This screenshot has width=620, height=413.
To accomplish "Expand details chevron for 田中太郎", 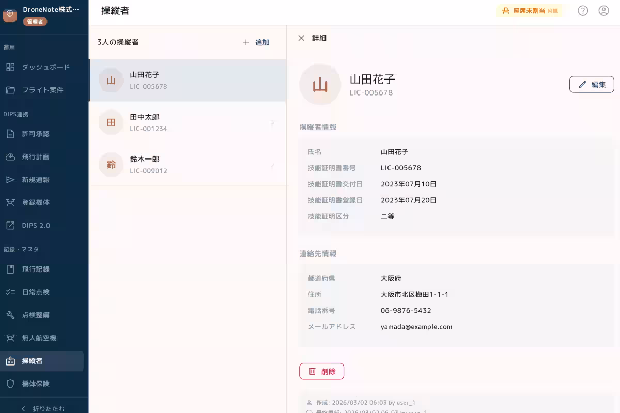I will click(272, 122).
